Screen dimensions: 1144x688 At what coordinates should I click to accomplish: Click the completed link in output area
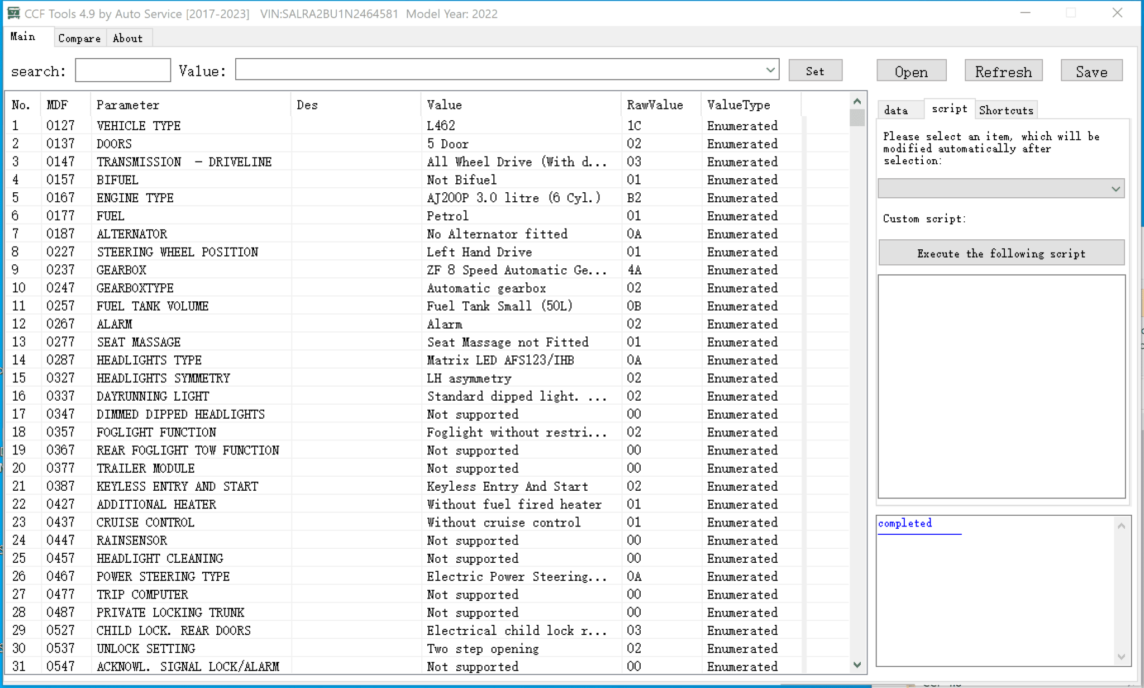pos(905,523)
